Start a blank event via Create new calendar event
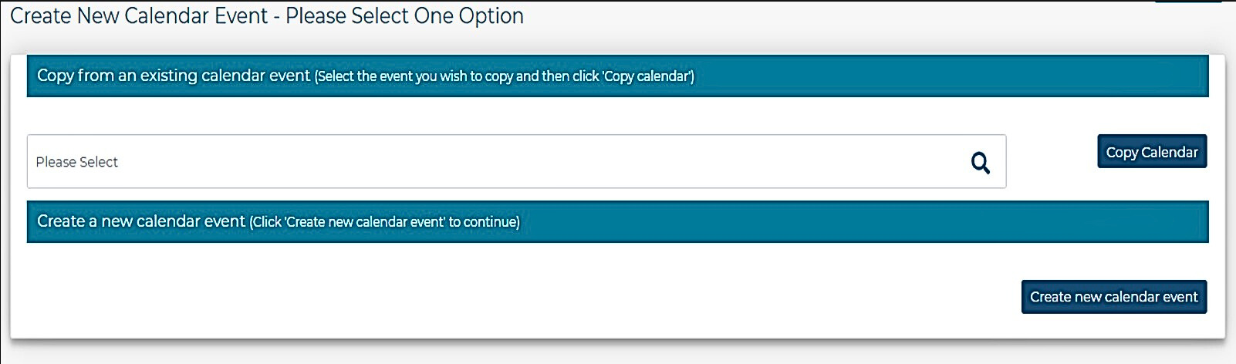Viewport: 1236px width, 364px height. [x=1114, y=297]
